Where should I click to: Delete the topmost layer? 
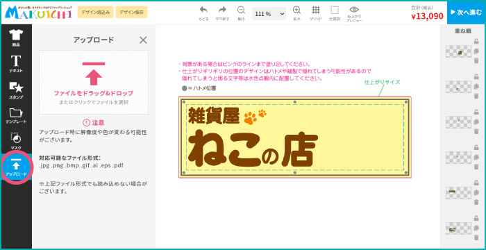[x=476, y=60]
